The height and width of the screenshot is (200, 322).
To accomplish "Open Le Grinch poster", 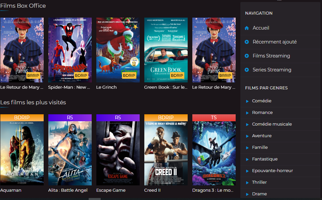I will tap(118, 50).
